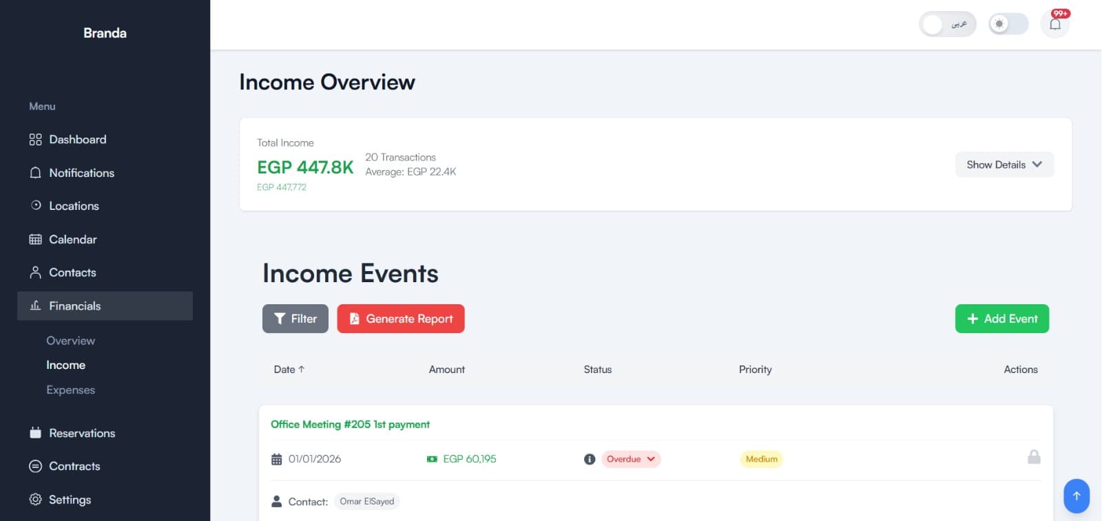Viewport: 1102px width, 521px height.
Task: Click the money icon beside EGP 60,195
Action: (x=432, y=459)
